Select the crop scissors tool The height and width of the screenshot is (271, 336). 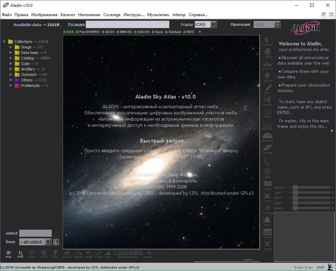(267, 198)
